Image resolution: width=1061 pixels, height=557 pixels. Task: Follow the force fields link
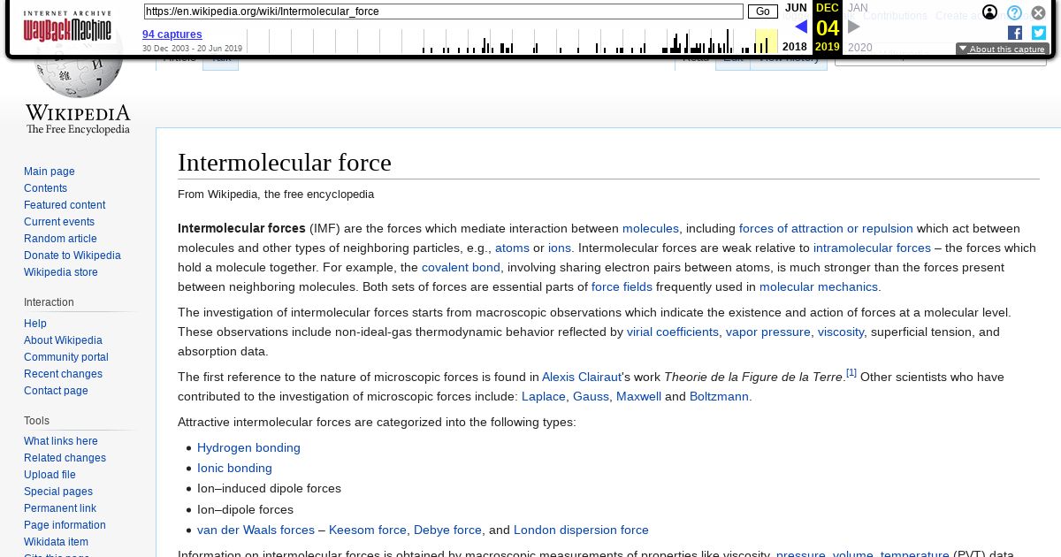click(622, 286)
